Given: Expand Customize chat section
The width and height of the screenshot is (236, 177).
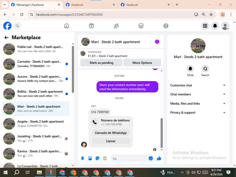Looking at the screenshot, I should 198,85.
